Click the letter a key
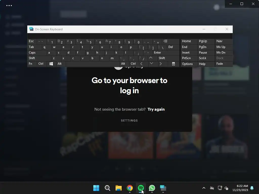This screenshot has height=194, width=259. tap(51, 53)
